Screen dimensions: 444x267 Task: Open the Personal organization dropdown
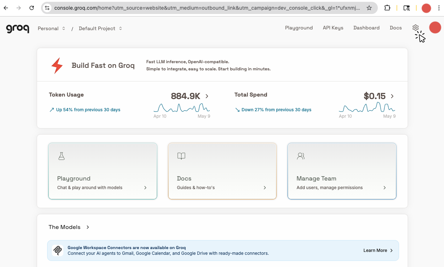(x=51, y=28)
